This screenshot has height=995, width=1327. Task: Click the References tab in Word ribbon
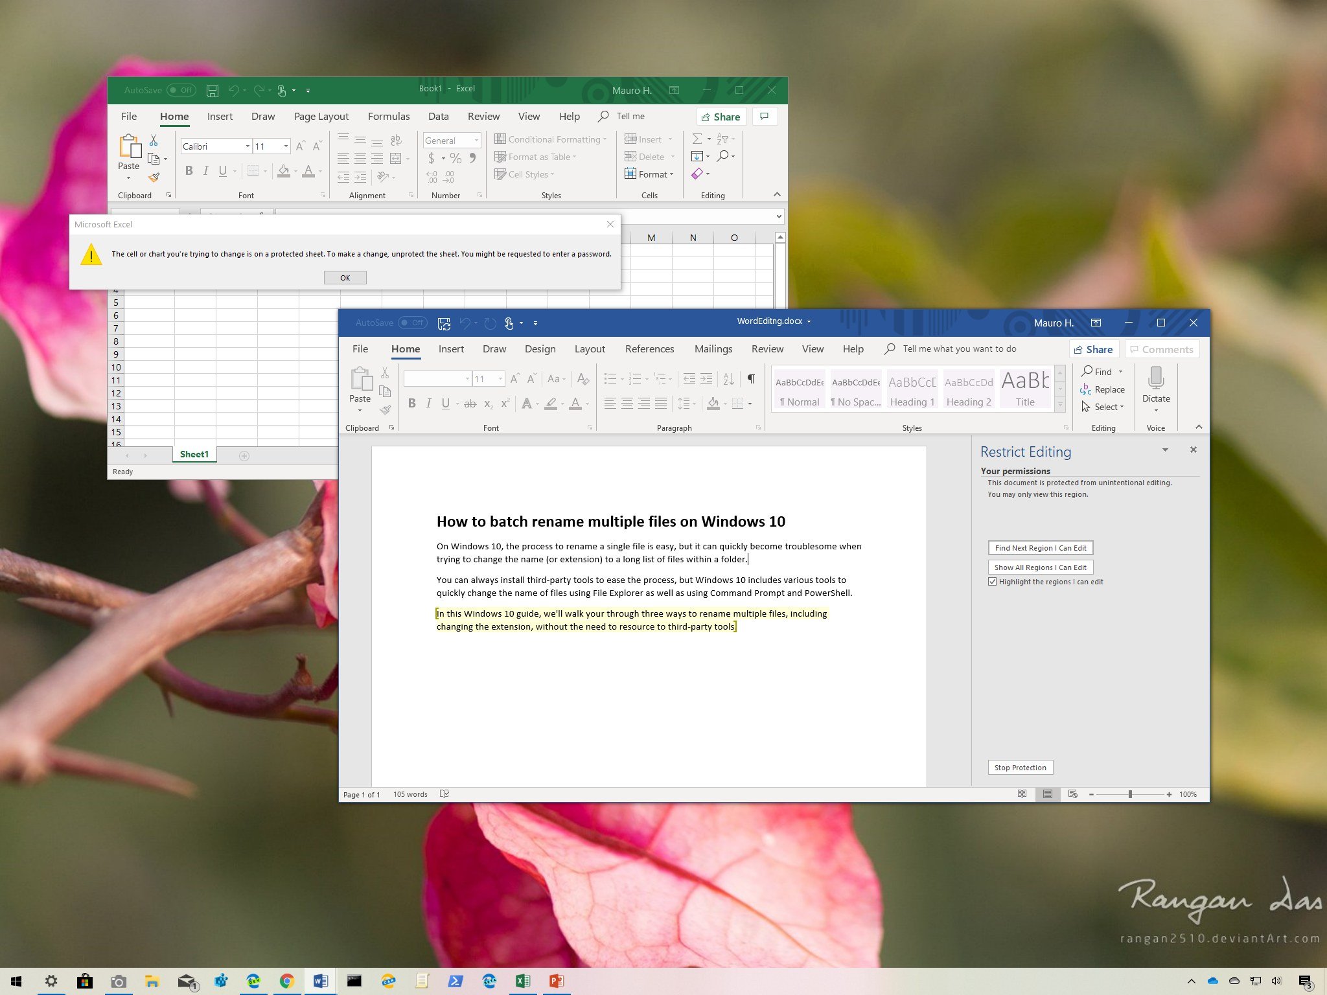point(649,348)
